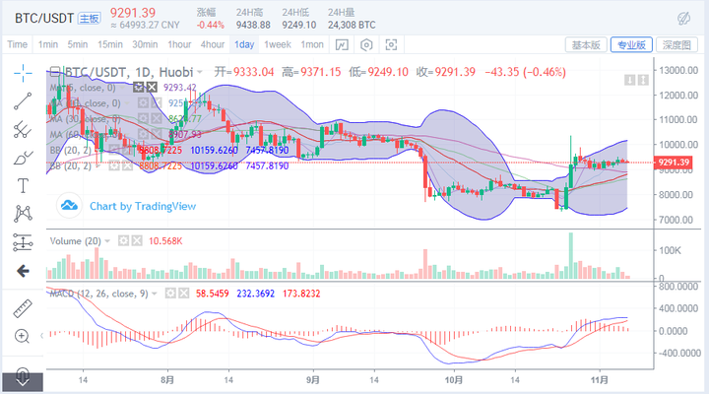Open Volume indicator settings gear
The width and height of the screenshot is (709, 394).
click(x=123, y=240)
